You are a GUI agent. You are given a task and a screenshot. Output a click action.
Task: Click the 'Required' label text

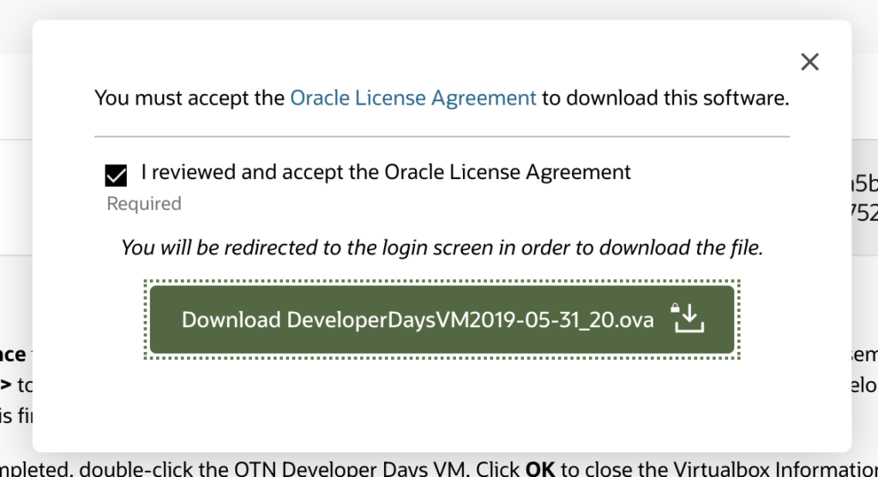pos(144,204)
